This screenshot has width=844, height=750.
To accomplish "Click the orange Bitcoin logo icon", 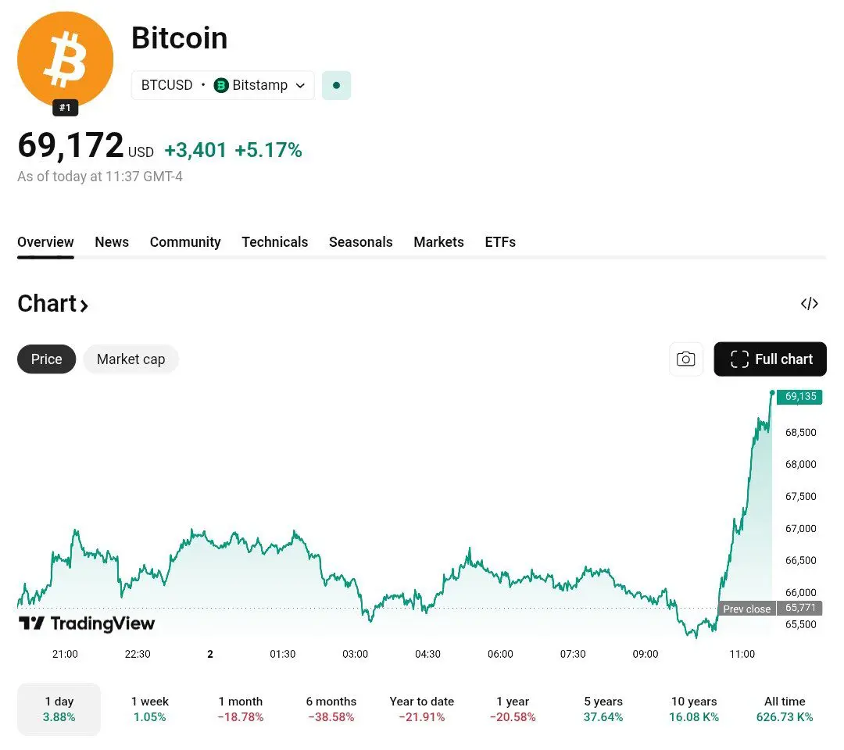I will tap(65, 59).
